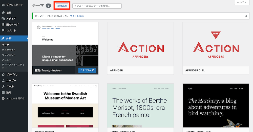
Task: Click the plug icon beside プラグイン
Action: point(3,75)
